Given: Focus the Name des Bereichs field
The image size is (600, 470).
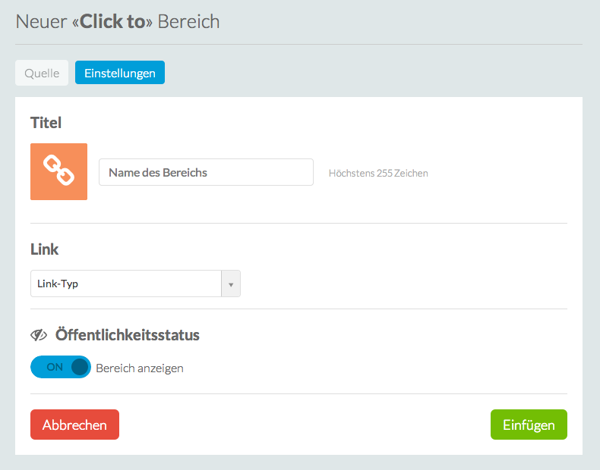Looking at the screenshot, I should (x=206, y=172).
